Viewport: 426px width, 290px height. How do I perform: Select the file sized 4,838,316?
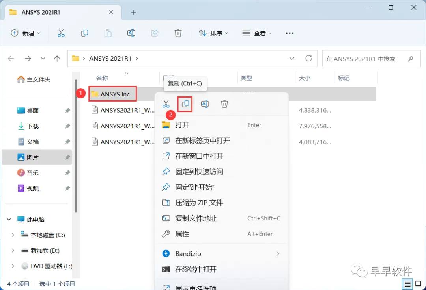pos(123,110)
